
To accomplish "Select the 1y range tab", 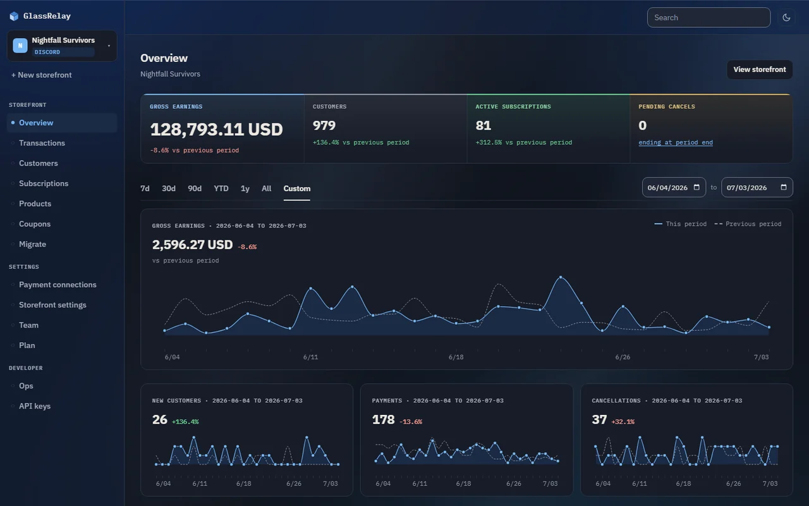I will (245, 188).
